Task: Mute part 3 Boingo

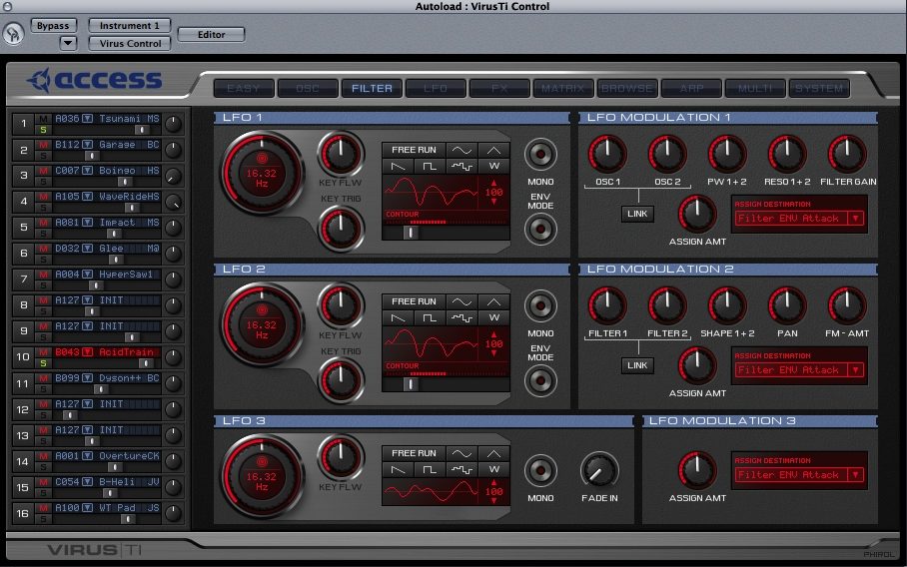Action: [x=43, y=171]
